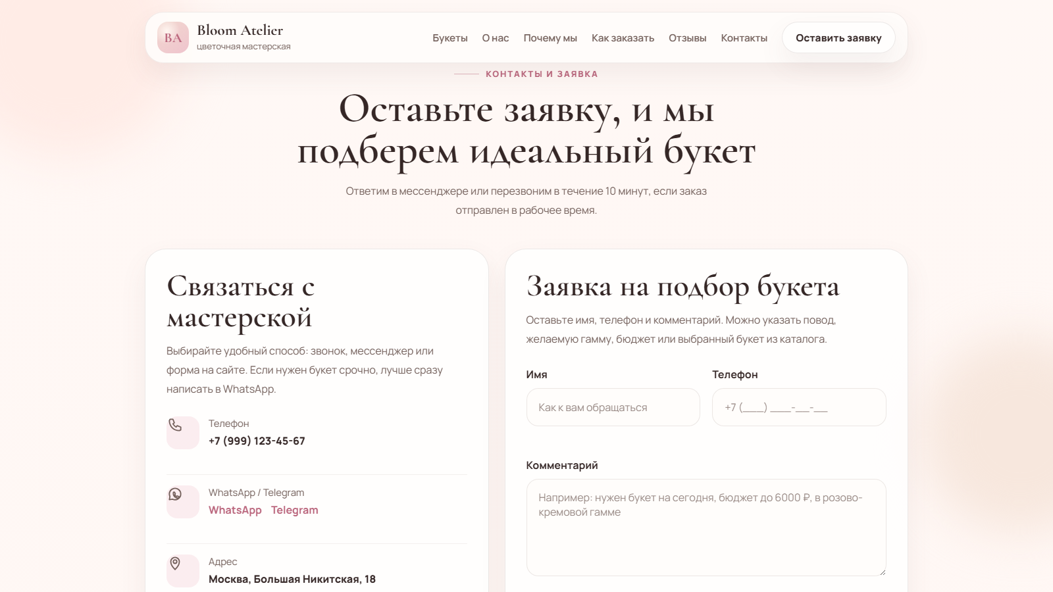This screenshot has height=592, width=1053.
Task: Click the Оставить заявку button
Action: click(838, 38)
